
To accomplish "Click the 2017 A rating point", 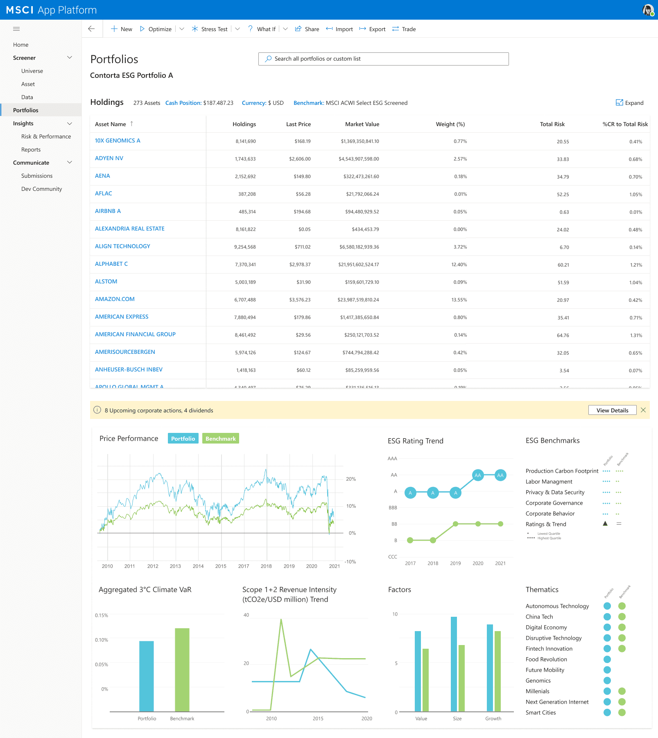I will tap(410, 493).
